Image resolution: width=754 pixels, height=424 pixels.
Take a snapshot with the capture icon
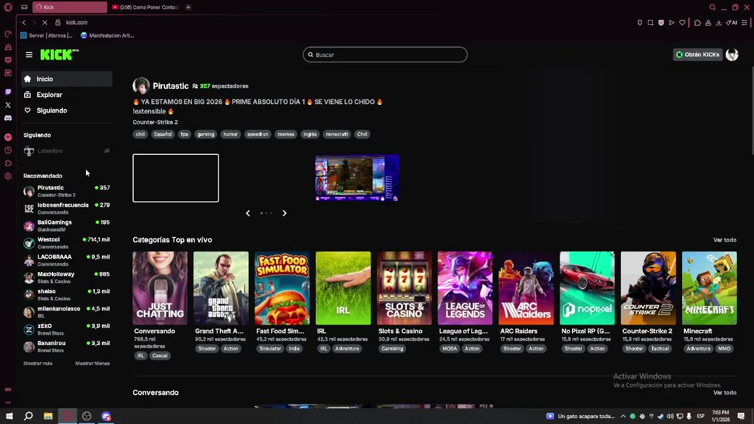[650, 22]
